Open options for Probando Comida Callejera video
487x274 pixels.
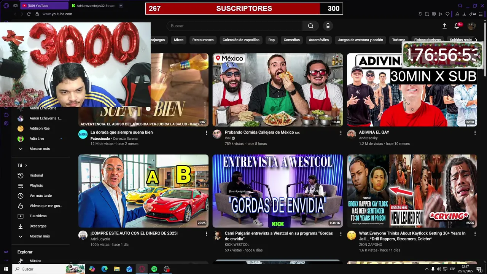click(341, 133)
